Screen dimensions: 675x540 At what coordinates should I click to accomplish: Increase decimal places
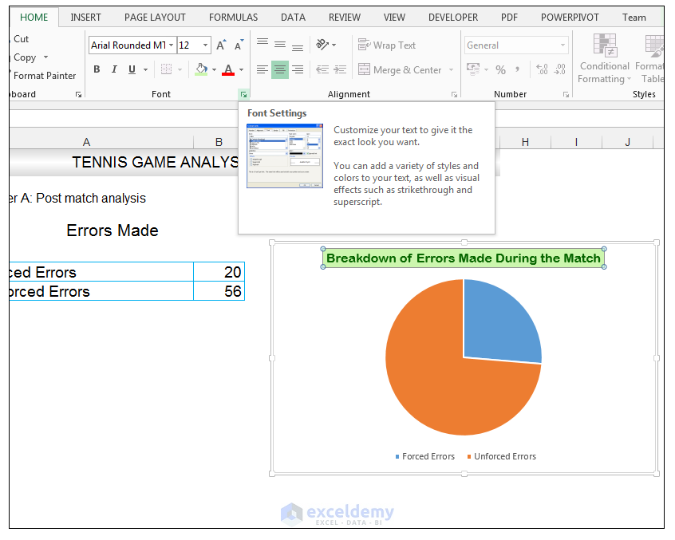tap(542, 69)
